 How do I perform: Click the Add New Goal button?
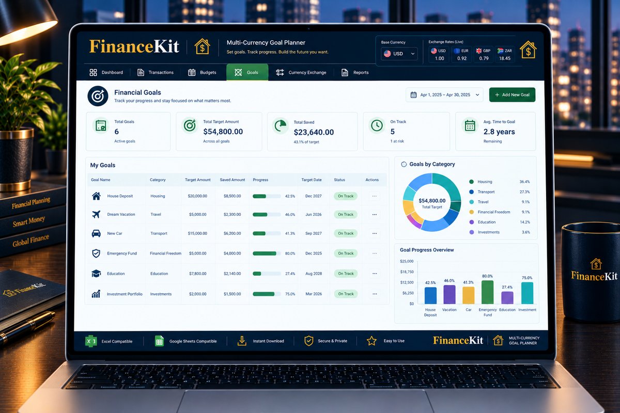(x=512, y=95)
